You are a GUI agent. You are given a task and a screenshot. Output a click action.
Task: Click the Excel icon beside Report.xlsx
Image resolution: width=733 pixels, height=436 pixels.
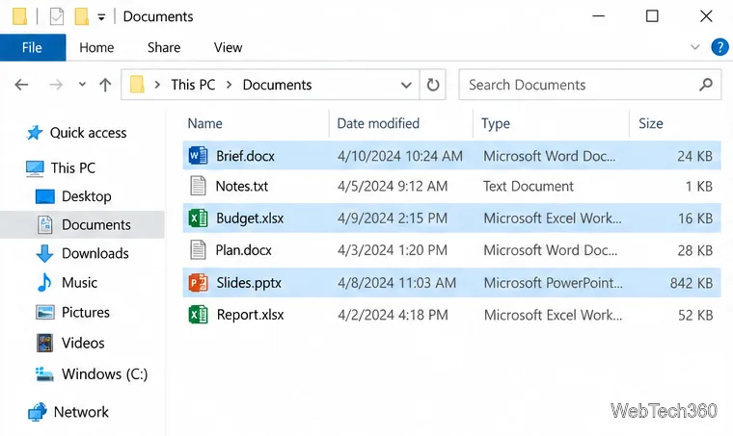pos(198,315)
